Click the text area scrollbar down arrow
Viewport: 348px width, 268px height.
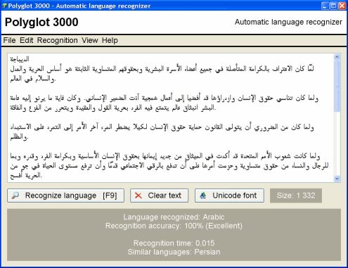[x=337, y=179]
